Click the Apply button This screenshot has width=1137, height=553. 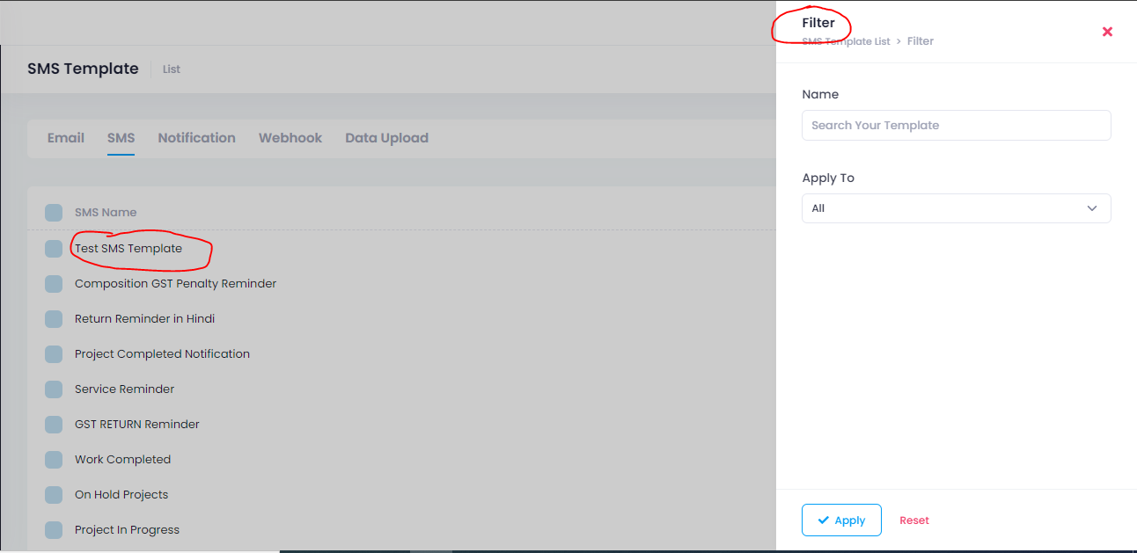[x=841, y=520]
